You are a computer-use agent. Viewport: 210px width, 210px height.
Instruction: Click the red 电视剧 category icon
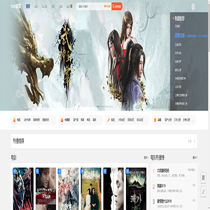click(62, 120)
